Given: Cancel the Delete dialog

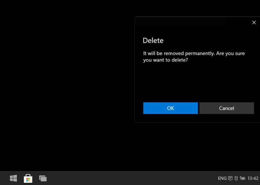Looking at the screenshot, I should [x=227, y=108].
